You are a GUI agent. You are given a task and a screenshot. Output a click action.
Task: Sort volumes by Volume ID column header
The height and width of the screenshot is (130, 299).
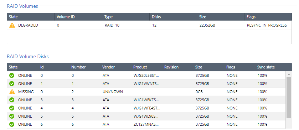click(x=78, y=17)
